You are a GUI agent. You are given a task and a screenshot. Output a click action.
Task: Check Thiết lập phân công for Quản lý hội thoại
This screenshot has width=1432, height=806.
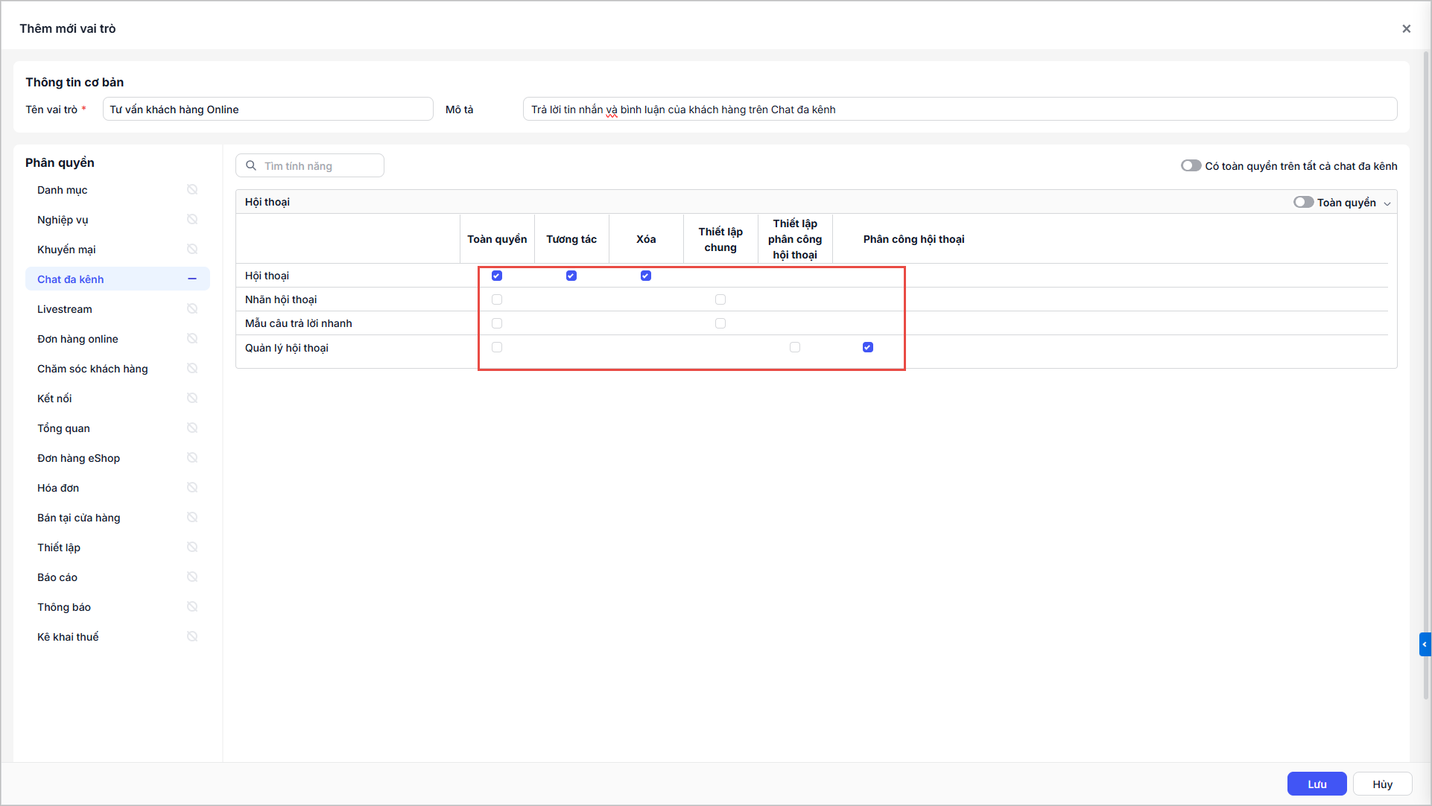(x=795, y=347)
